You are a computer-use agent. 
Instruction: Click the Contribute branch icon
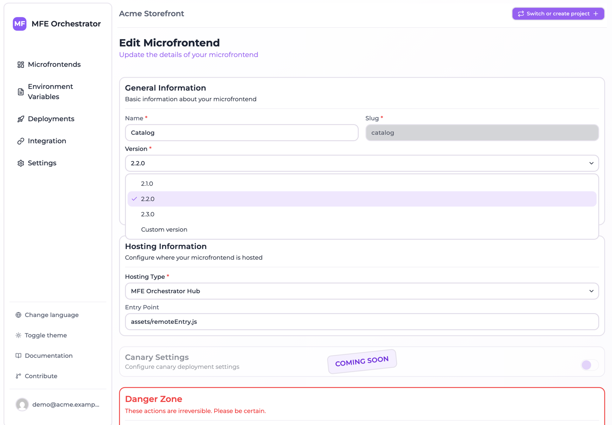pos(18,376)
